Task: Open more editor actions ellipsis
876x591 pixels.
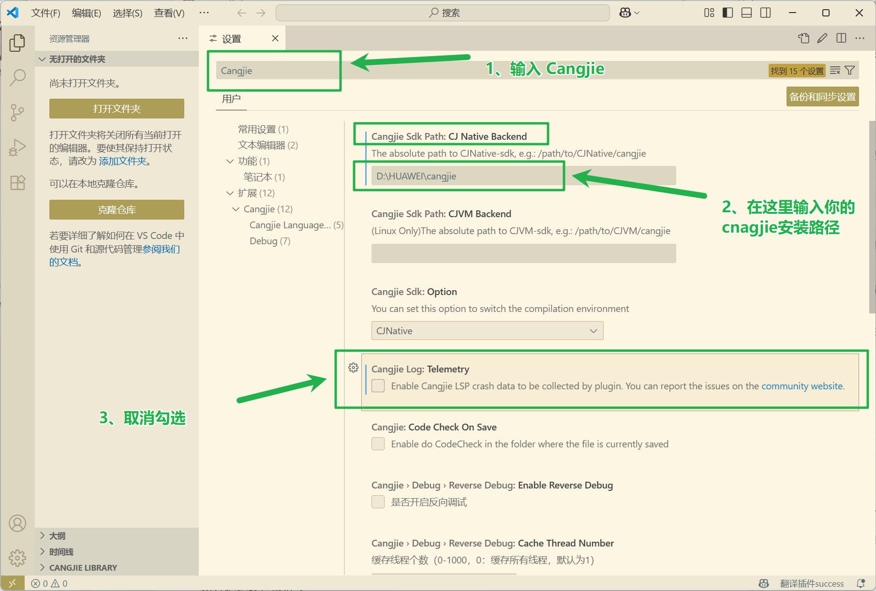Action: point(860,38)
